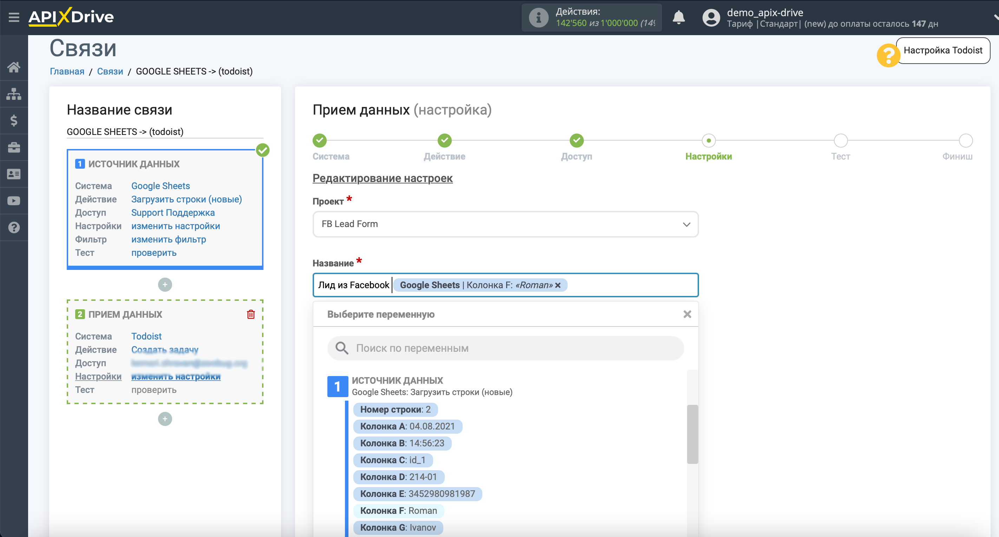Insert variable Колонка A: 04.08.2021

point(407,426)
